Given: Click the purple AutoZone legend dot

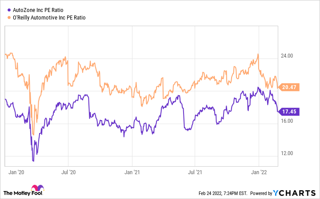Looking at the screenshot, I should tap(7, 11).
